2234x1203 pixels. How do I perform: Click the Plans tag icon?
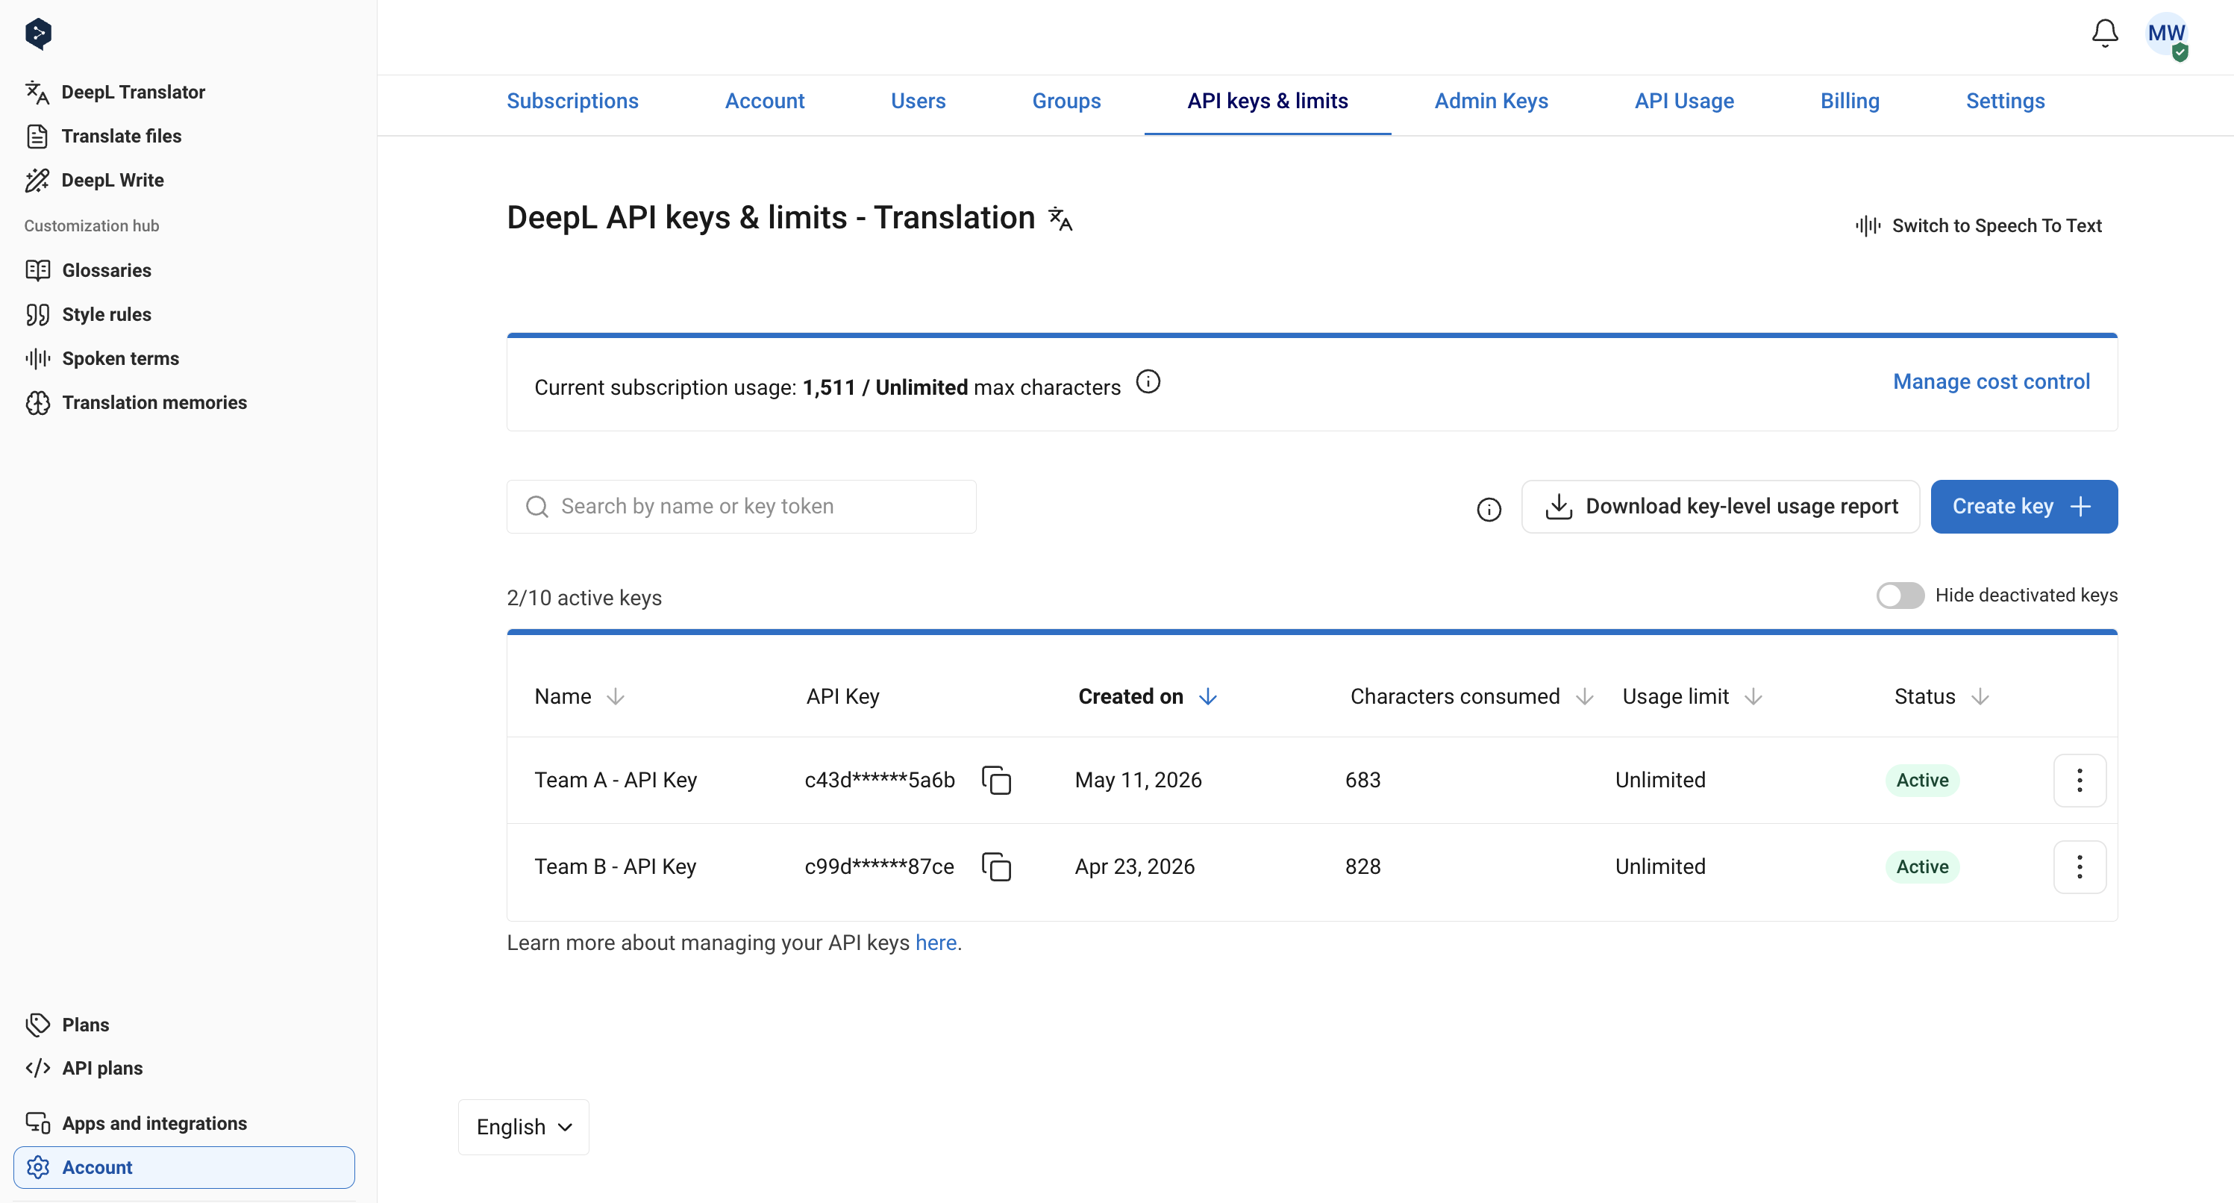[x=38, y=1025]
